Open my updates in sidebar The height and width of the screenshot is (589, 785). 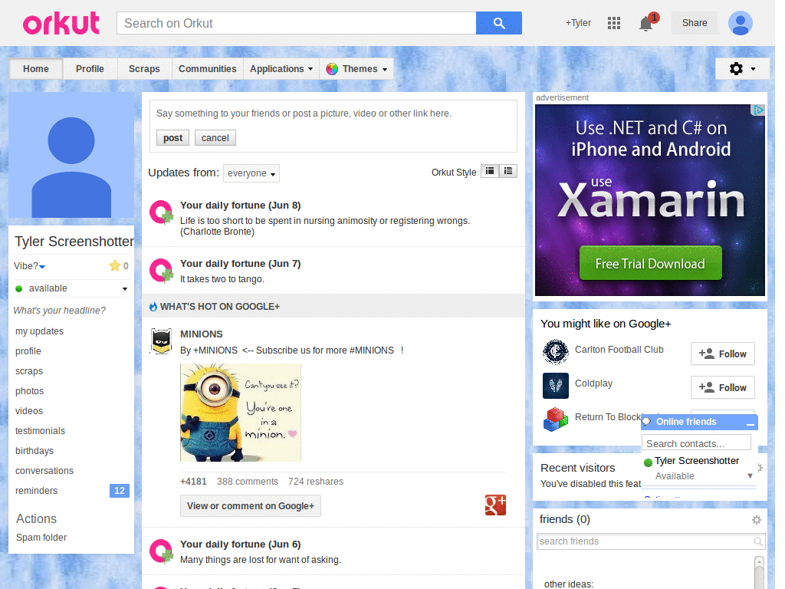[40, 331]
